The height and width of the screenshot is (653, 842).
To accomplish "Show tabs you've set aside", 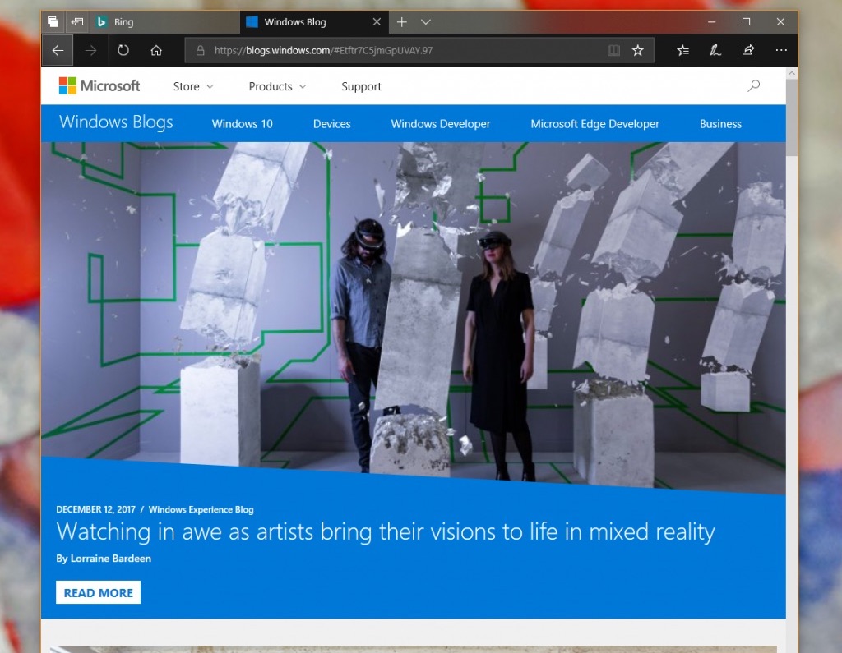I will click(53, 22).
